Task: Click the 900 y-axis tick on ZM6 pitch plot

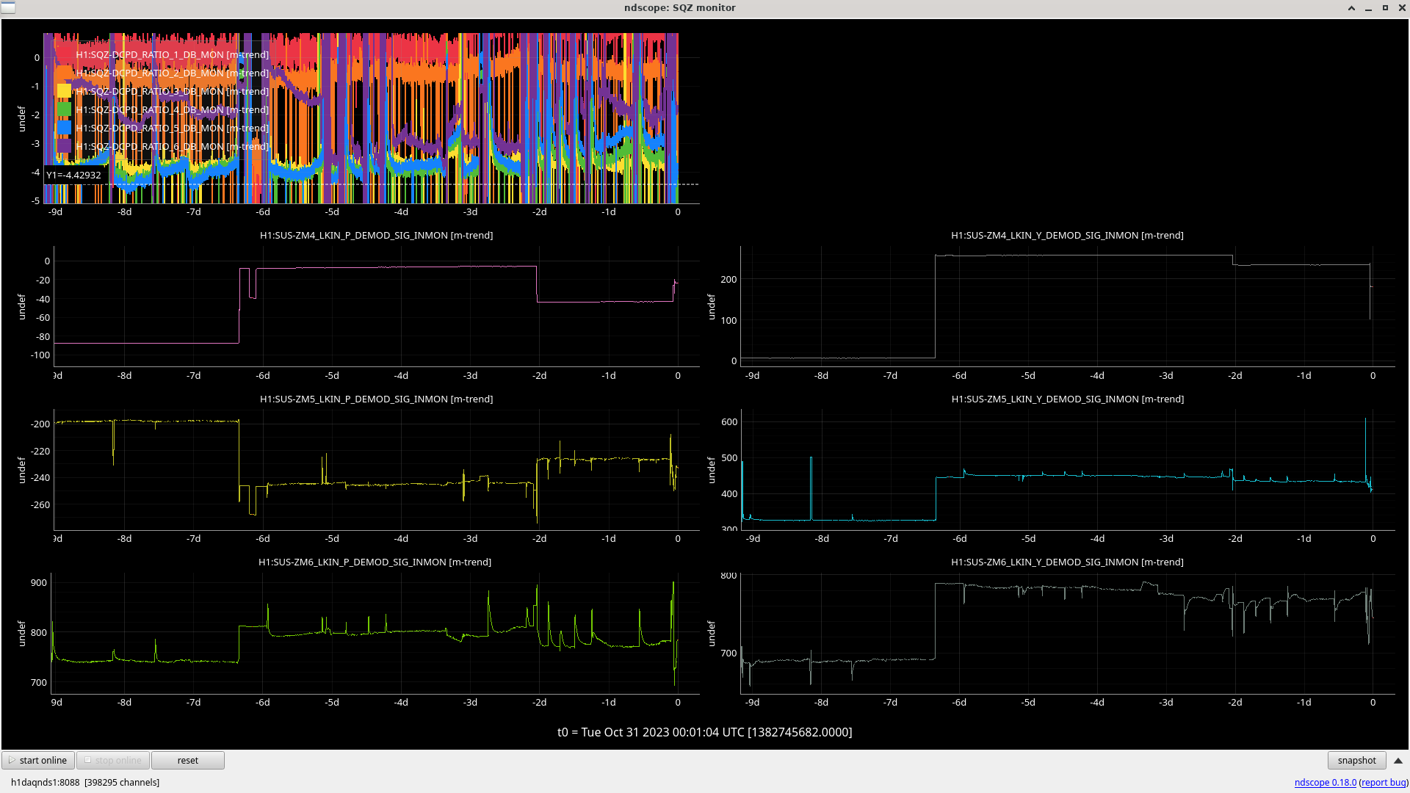Action: (38, 583)
